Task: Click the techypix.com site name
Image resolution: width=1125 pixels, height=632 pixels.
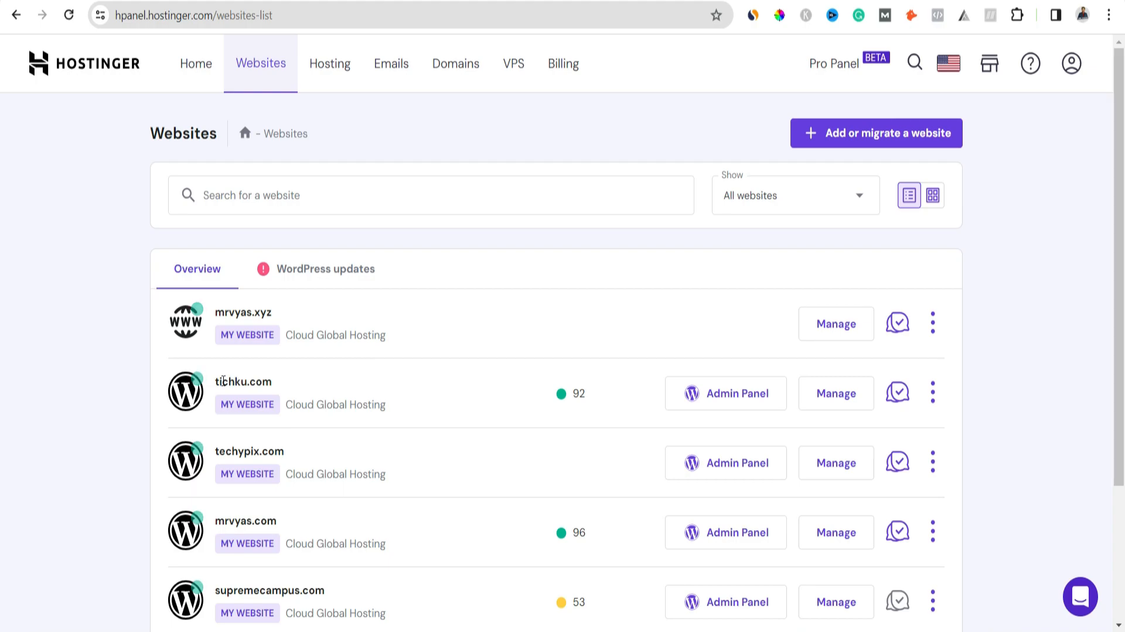Action: 249,451
